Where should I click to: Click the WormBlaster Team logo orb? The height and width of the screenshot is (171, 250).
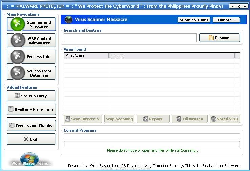click(29, 159)
